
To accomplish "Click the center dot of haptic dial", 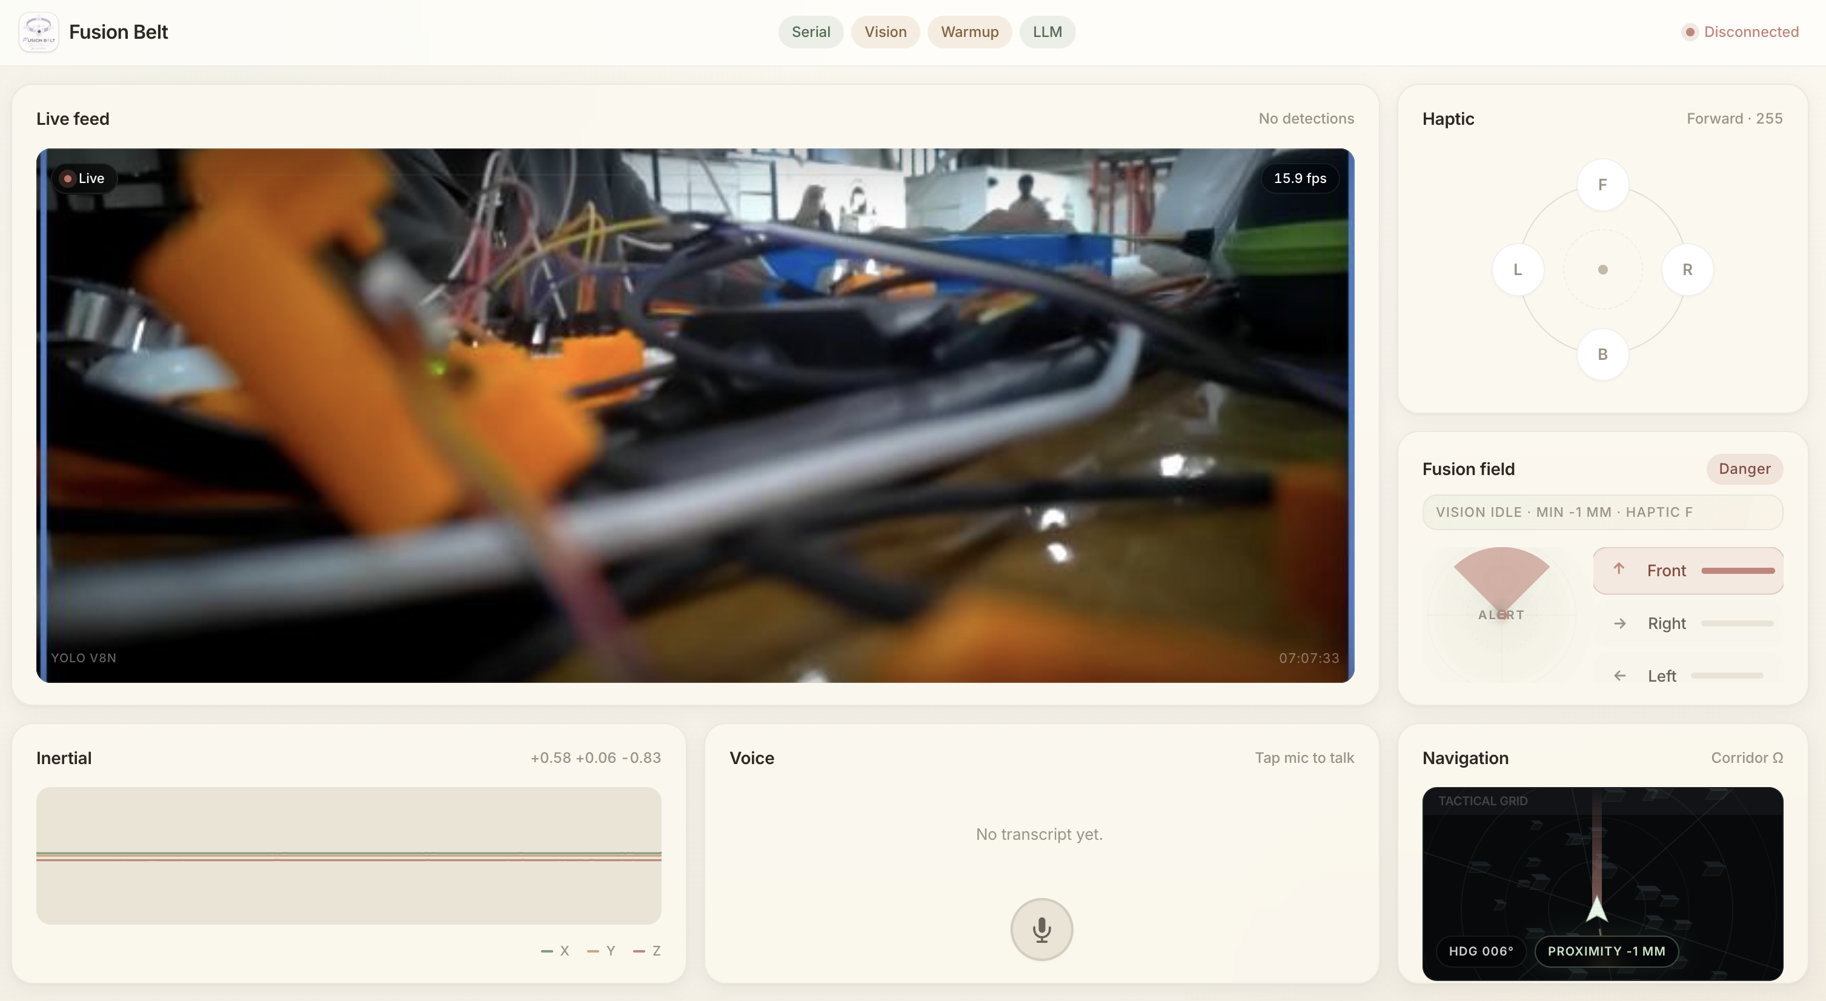I will click(1602, 270).
